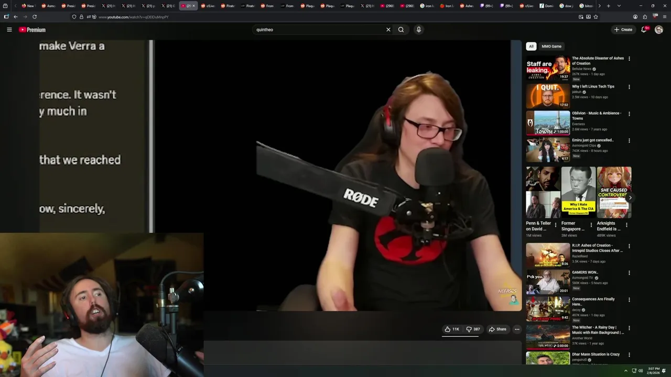Select the 'All' filter chip
Screen dimensions: 671x377
pyautogui.click(x=531, y=47)
